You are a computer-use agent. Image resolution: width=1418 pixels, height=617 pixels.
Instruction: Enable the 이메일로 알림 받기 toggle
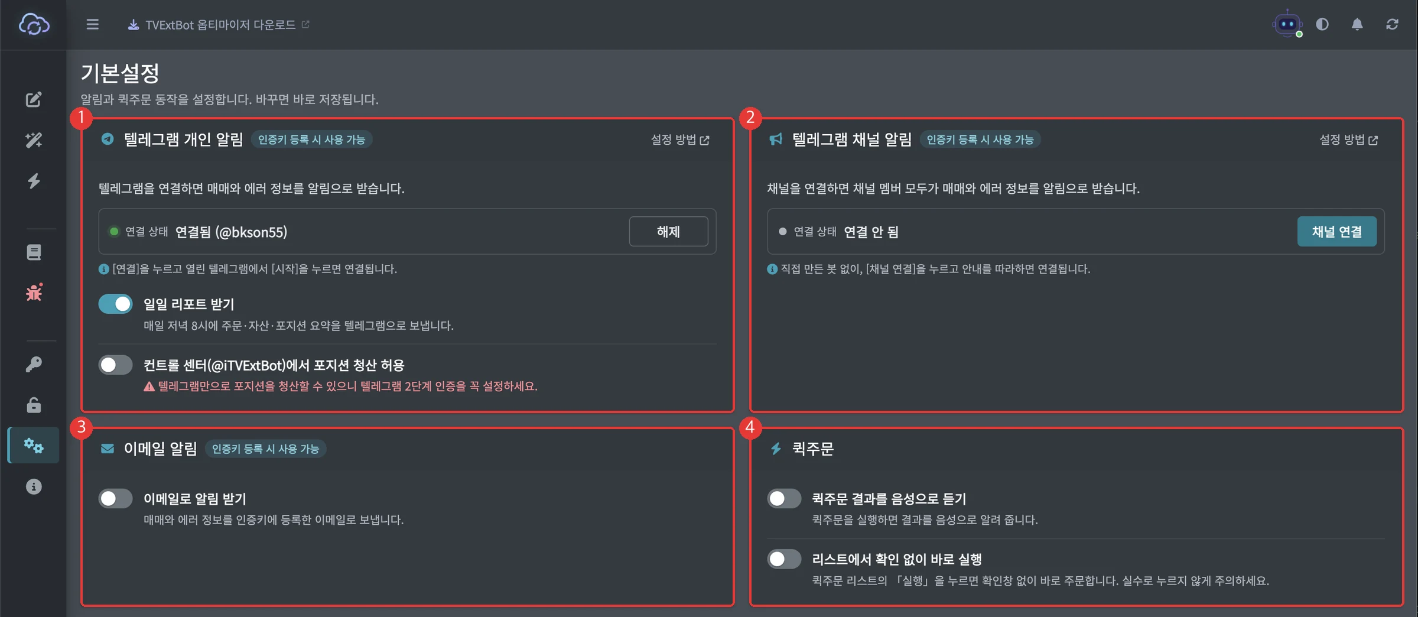point(115,498)
